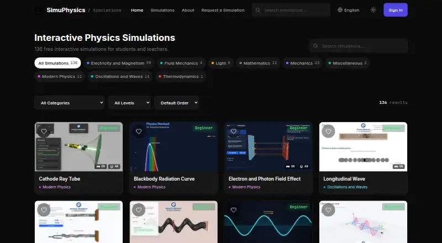The width and height of the screenshot is (442, 243).
Task: Open Request a Simulation page
Action: (x=223, y=10)
